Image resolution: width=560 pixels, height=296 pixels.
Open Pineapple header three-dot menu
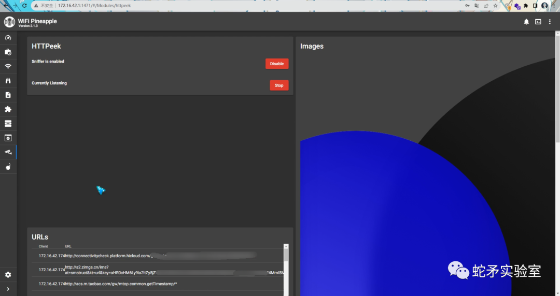pyautogui.click(x=550, y=22)
